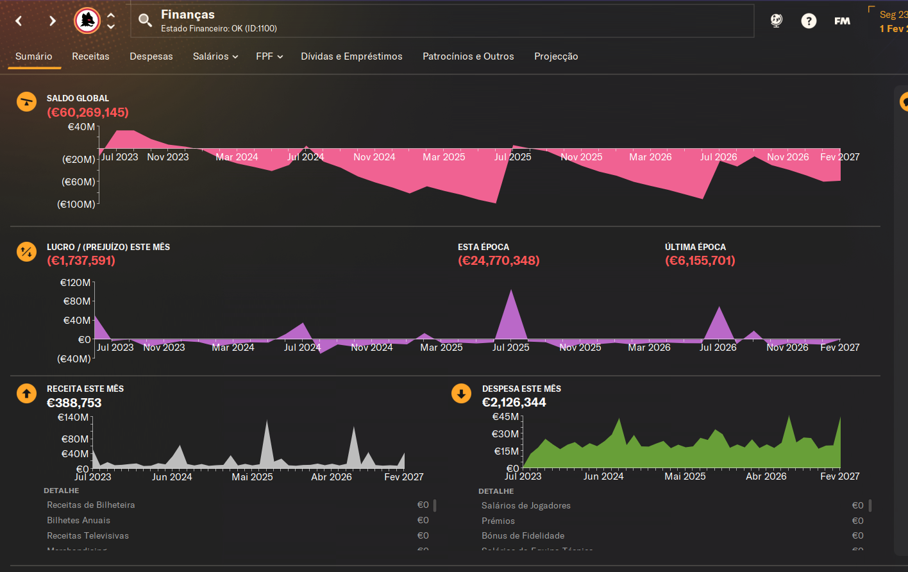Image resolution: width=908 pixels, height=572 pixels.
Task: Open the world globe icon
Action: [777, 21]
